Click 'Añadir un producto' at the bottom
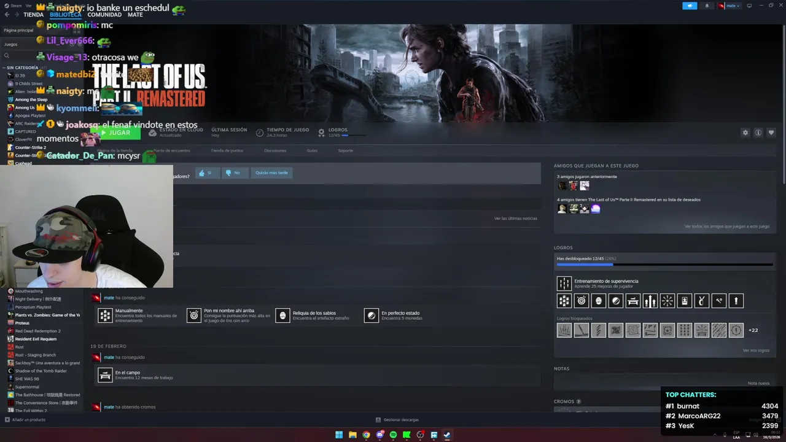 [25, 420]
